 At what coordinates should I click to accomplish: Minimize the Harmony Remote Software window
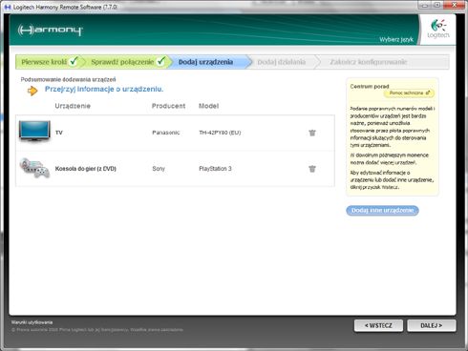tap(425, 5)
